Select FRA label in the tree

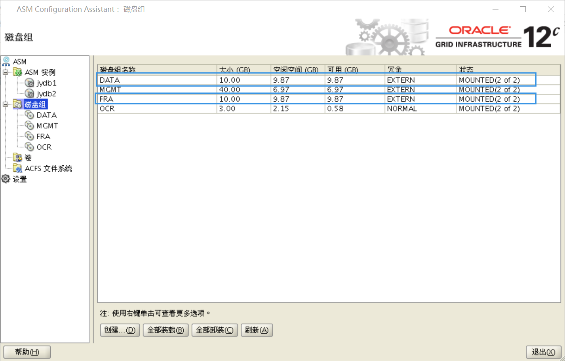coord(43,136)
